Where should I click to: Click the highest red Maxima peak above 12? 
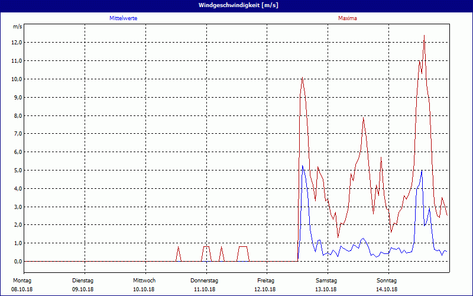(x=424, y=36)
